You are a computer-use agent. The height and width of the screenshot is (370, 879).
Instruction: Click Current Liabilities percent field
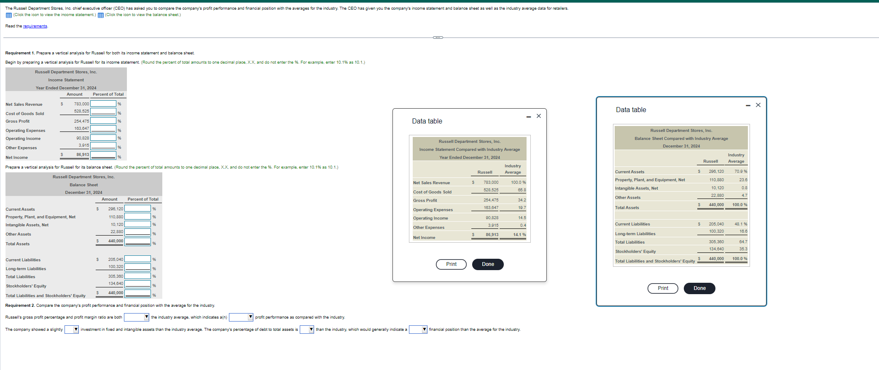[x=137, y=259]
